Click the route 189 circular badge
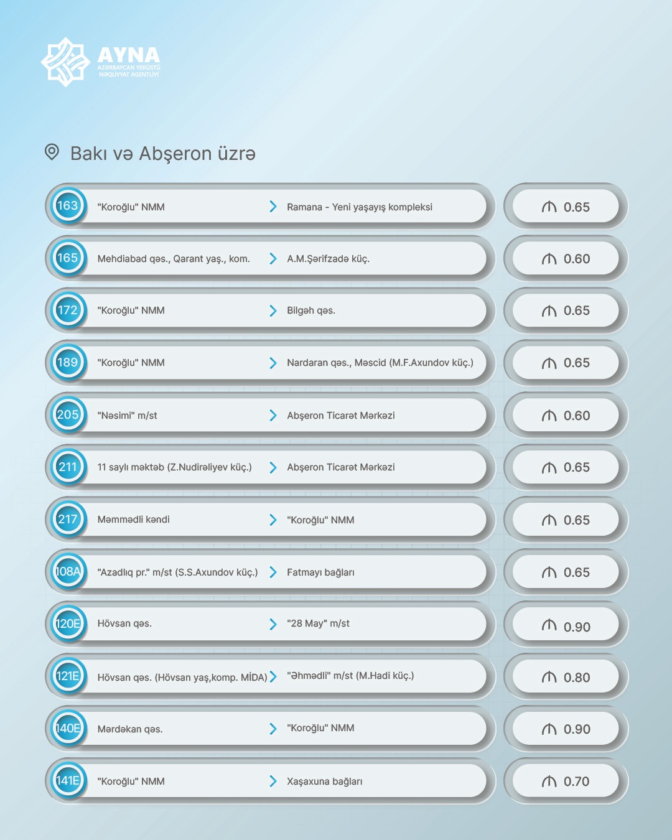The image size is (672, 840). (x=68, y=363)
